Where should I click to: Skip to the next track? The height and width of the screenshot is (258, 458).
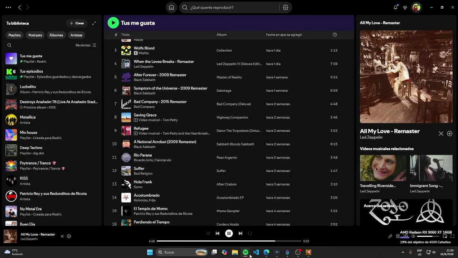[240, 234]
